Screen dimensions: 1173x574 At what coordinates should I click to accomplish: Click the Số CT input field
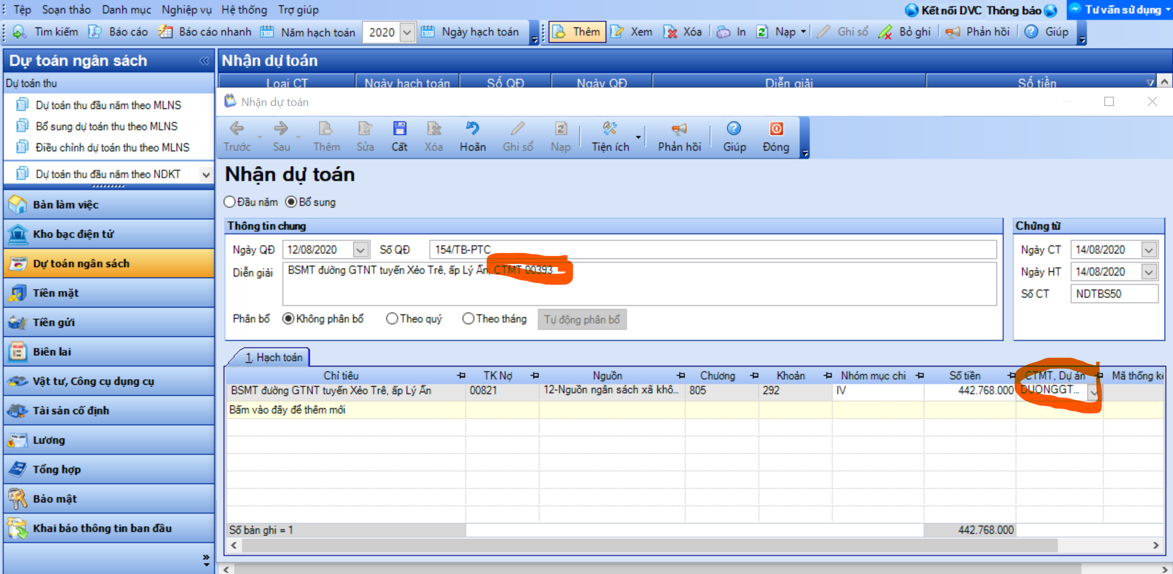coord(1114,294)
